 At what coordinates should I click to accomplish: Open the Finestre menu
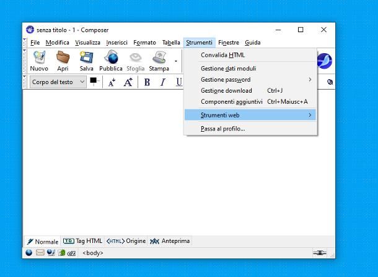click(229, 43)
